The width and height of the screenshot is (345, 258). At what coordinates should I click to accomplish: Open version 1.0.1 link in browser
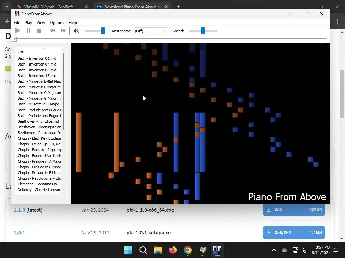19,233
